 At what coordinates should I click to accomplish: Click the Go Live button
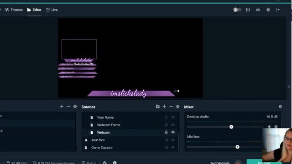pyautogui.click(x=264, y=162)
